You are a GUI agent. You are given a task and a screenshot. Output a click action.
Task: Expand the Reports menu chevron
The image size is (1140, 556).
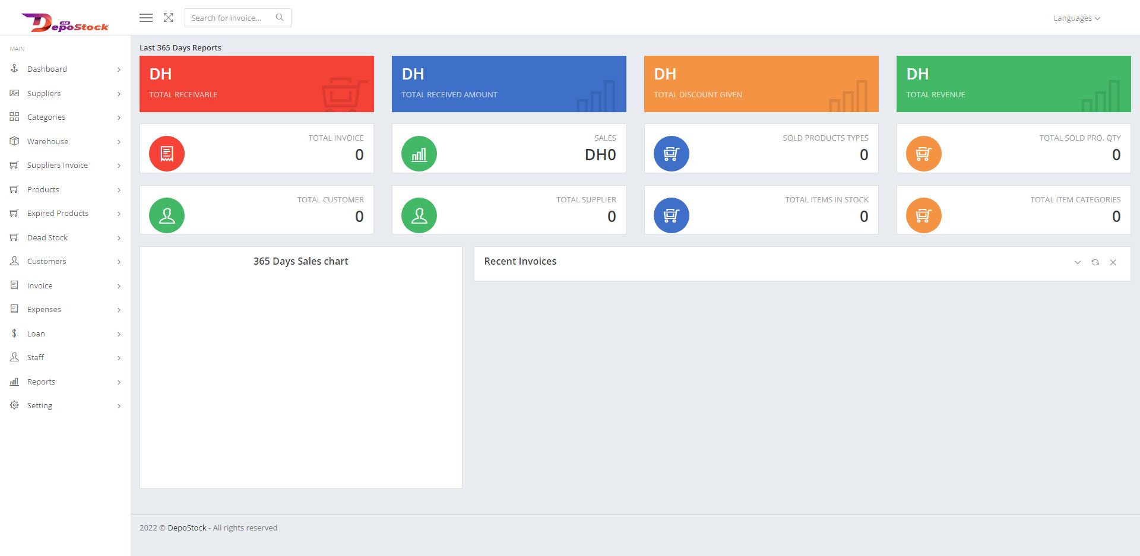[119, 382]
